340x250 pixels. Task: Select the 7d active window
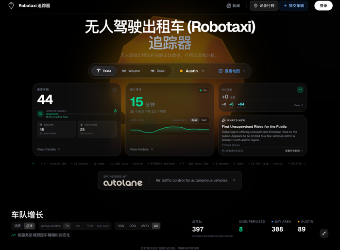67,226
